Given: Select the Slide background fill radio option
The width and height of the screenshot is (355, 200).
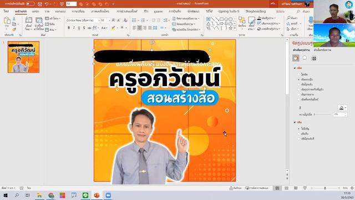Looking at the screenshot, I should pyautogui.click(x=298, y=99).
